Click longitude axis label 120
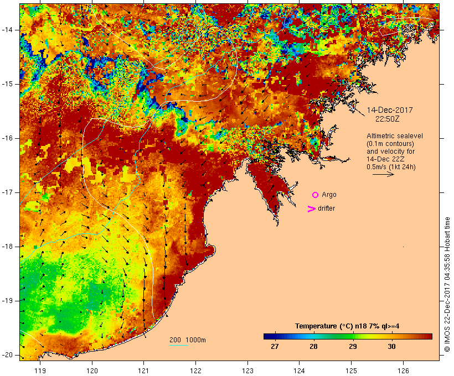The height and width of the screenshot is (376, 454). pyautogui.click(x=92, y=371)
